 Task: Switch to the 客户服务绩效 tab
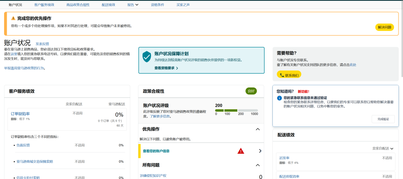[x=44, y=4]
